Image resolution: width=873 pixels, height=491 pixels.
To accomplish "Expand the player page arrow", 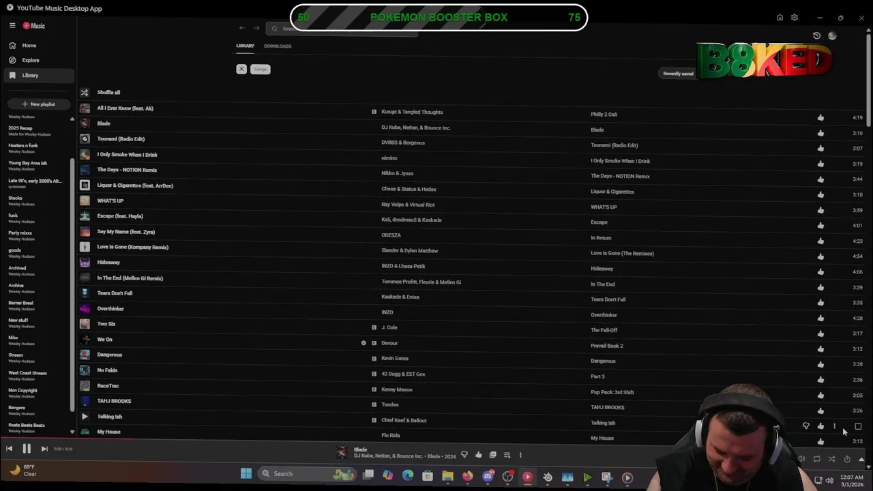I will click(861, 459).
